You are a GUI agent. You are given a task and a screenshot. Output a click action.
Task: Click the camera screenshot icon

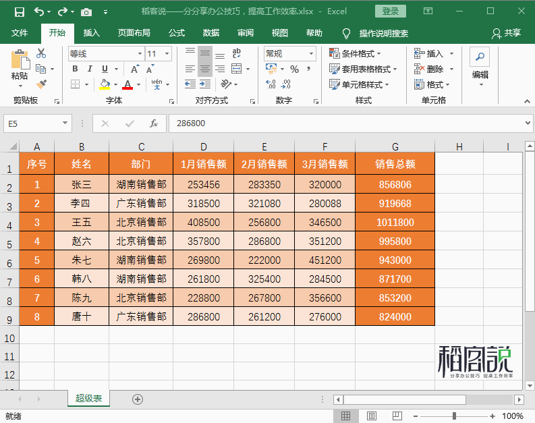[x=86, y=12]
